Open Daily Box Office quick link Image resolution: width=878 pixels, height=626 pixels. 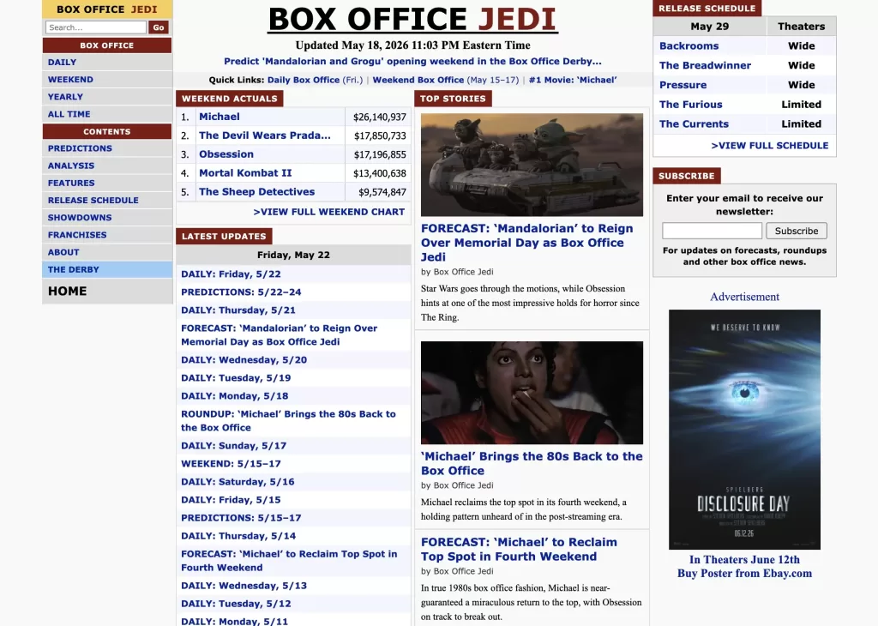tap(304, 80)
